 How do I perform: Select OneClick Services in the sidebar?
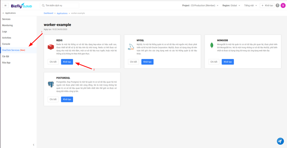point(18,50)
